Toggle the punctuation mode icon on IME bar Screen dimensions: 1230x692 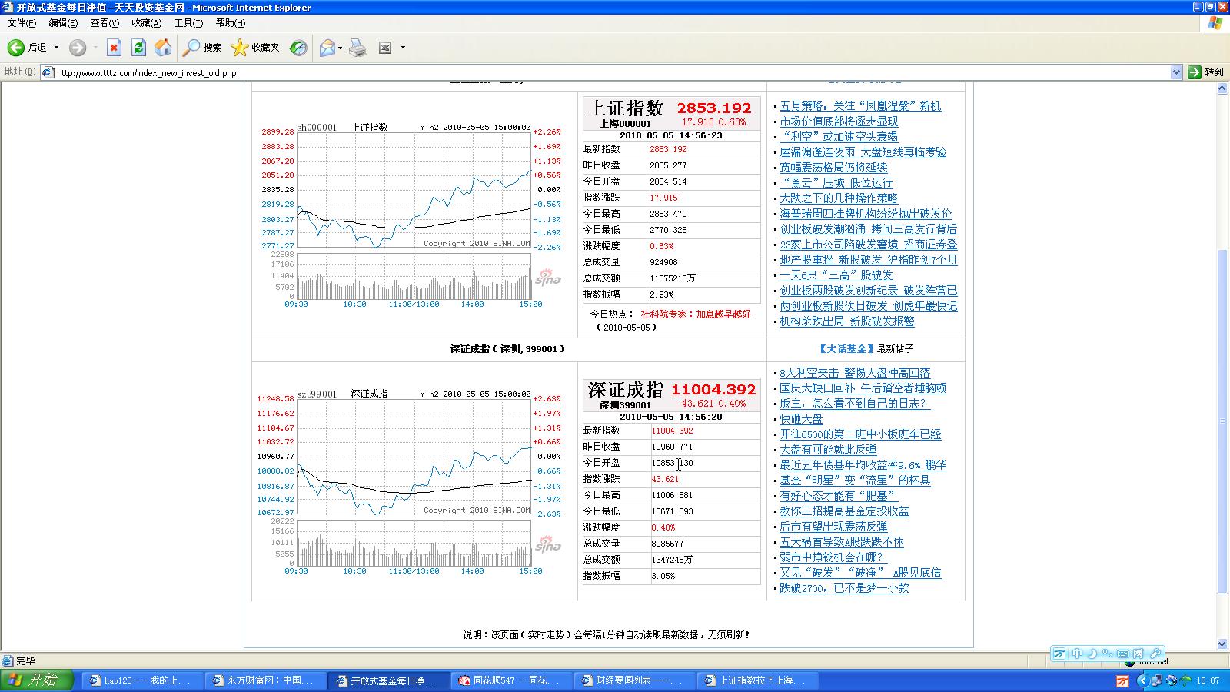[x=1107, y=654]
